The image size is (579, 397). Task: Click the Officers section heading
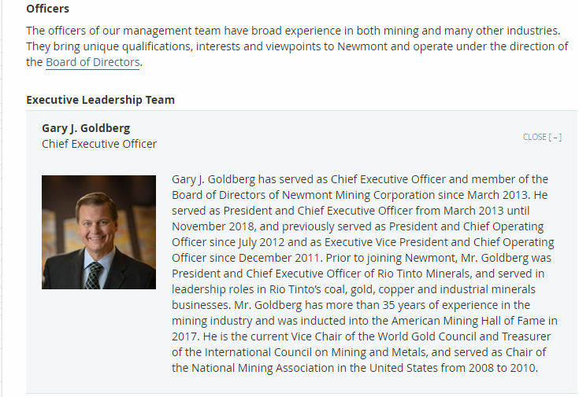coord(47,9)
